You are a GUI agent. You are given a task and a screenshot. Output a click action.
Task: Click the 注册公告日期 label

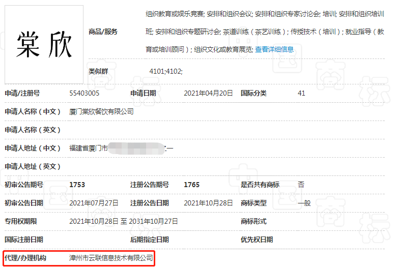149,203
